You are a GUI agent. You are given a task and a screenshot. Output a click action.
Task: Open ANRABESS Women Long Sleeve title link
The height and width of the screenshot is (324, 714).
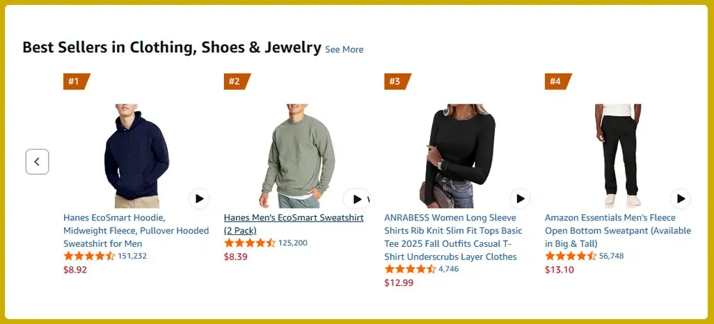tap(453, 237)
